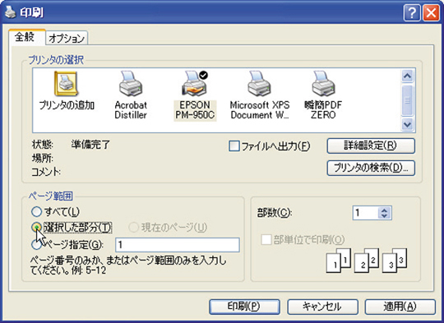Screen dimensions: 444x323
Task: Switch to the 全般 tab
Action: [x=26, y=37]
